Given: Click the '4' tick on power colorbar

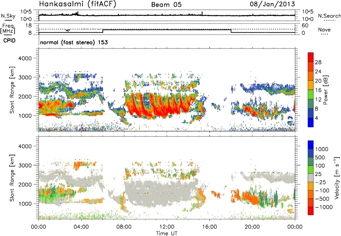Looking at the screenshot, I should [x=317, y=118].
